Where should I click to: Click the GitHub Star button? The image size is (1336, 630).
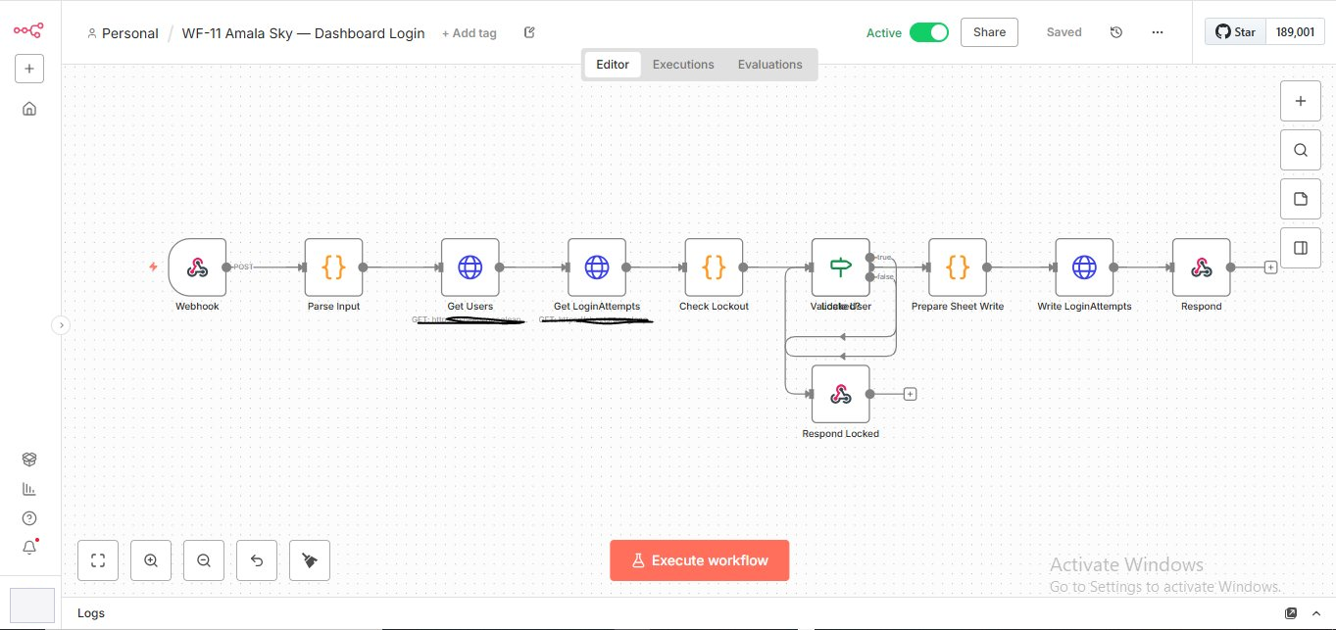[1235, 32]
